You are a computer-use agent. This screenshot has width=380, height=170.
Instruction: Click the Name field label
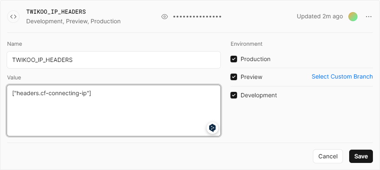point(15,44)
